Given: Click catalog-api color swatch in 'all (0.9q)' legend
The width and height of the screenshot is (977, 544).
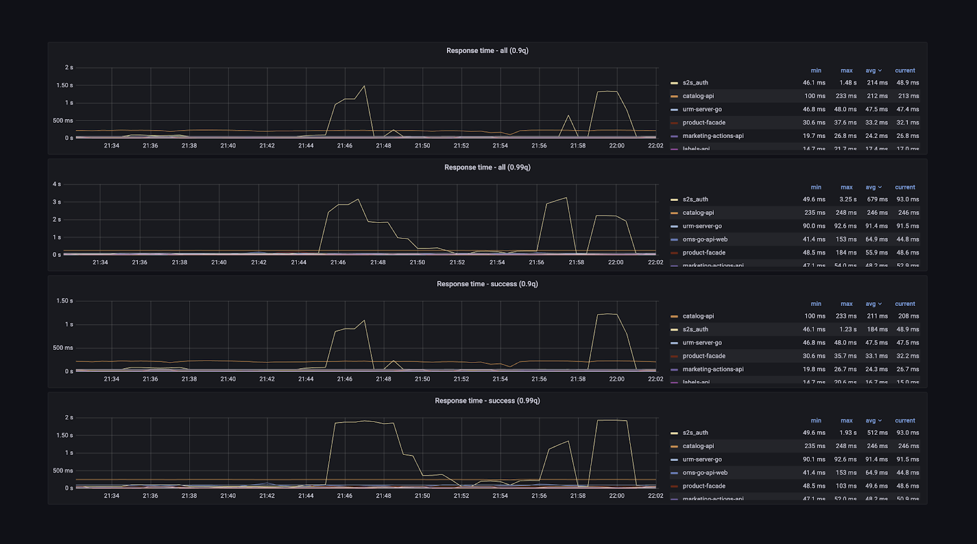Looking at the screenshot, I should 674,96.
